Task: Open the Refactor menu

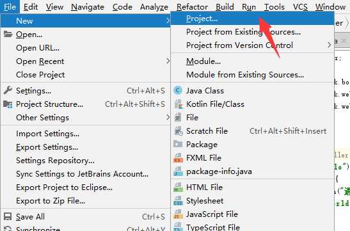Action: coord(192,7)
